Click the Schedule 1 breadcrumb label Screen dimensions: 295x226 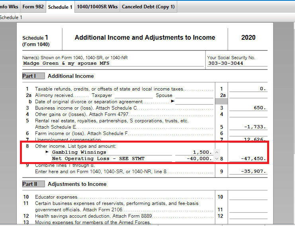pos(11,17)
